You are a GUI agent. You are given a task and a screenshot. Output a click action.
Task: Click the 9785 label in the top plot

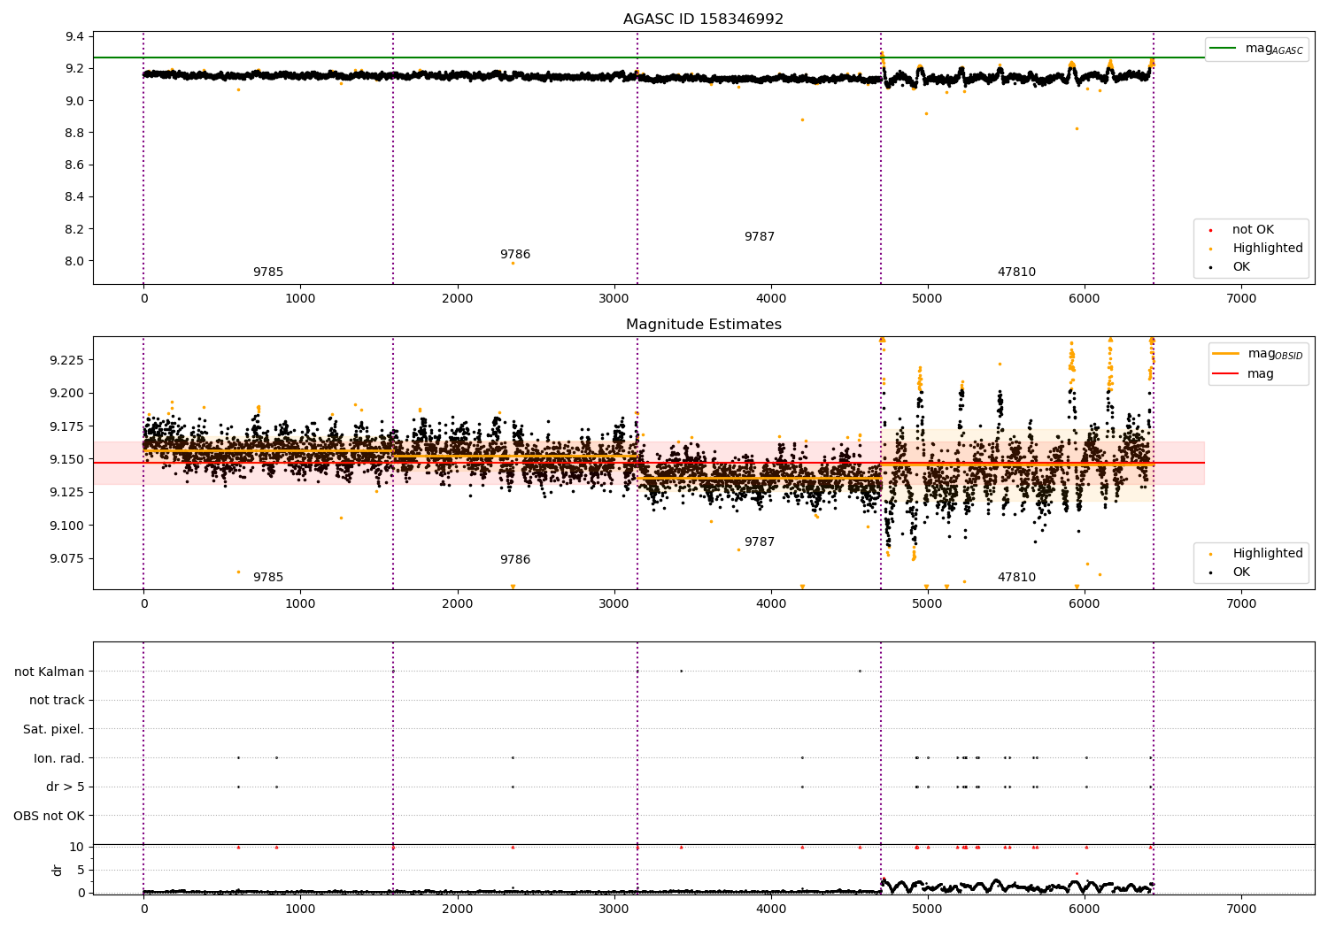pyautogui.click(x=268, y=273)
